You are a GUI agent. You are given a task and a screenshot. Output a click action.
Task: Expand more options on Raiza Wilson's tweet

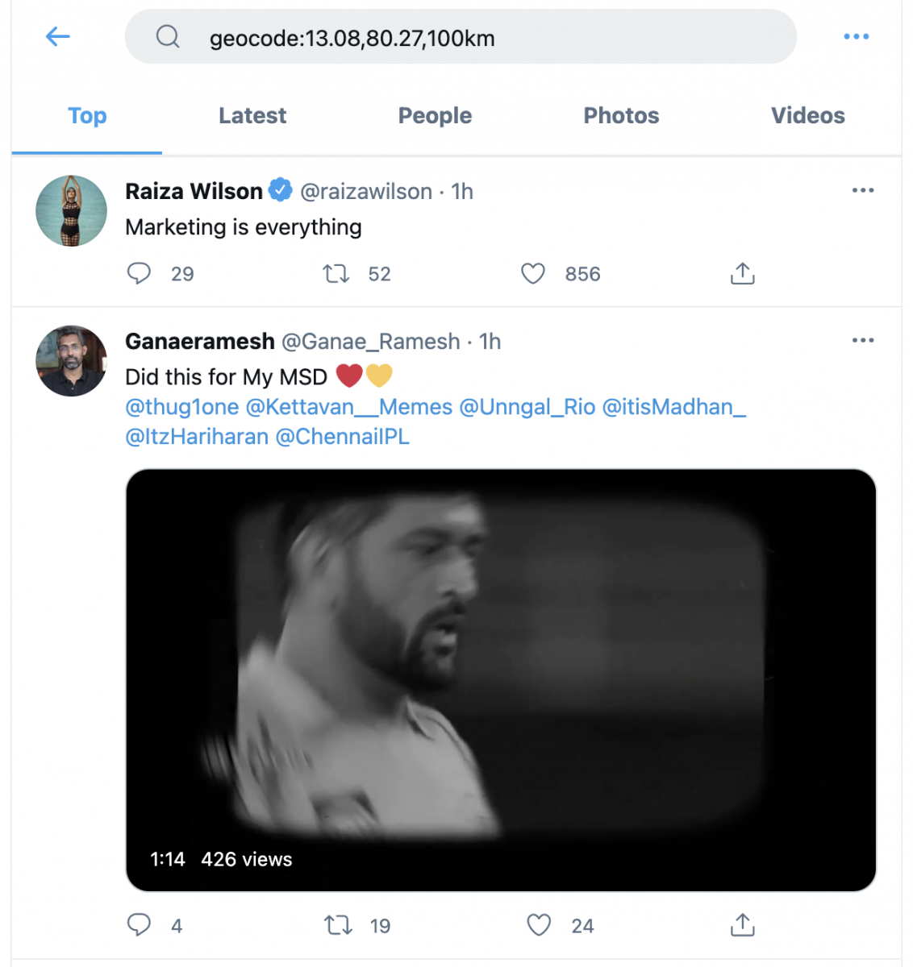click(862, 191)
